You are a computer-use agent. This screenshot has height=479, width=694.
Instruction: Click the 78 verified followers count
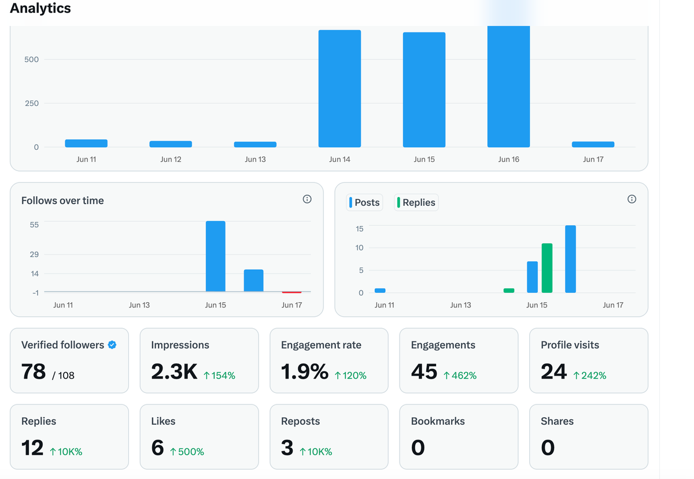pyautogui.click(x=34, y=372)
